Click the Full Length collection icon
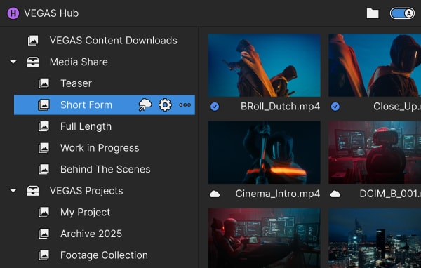 tap(44, 126)
